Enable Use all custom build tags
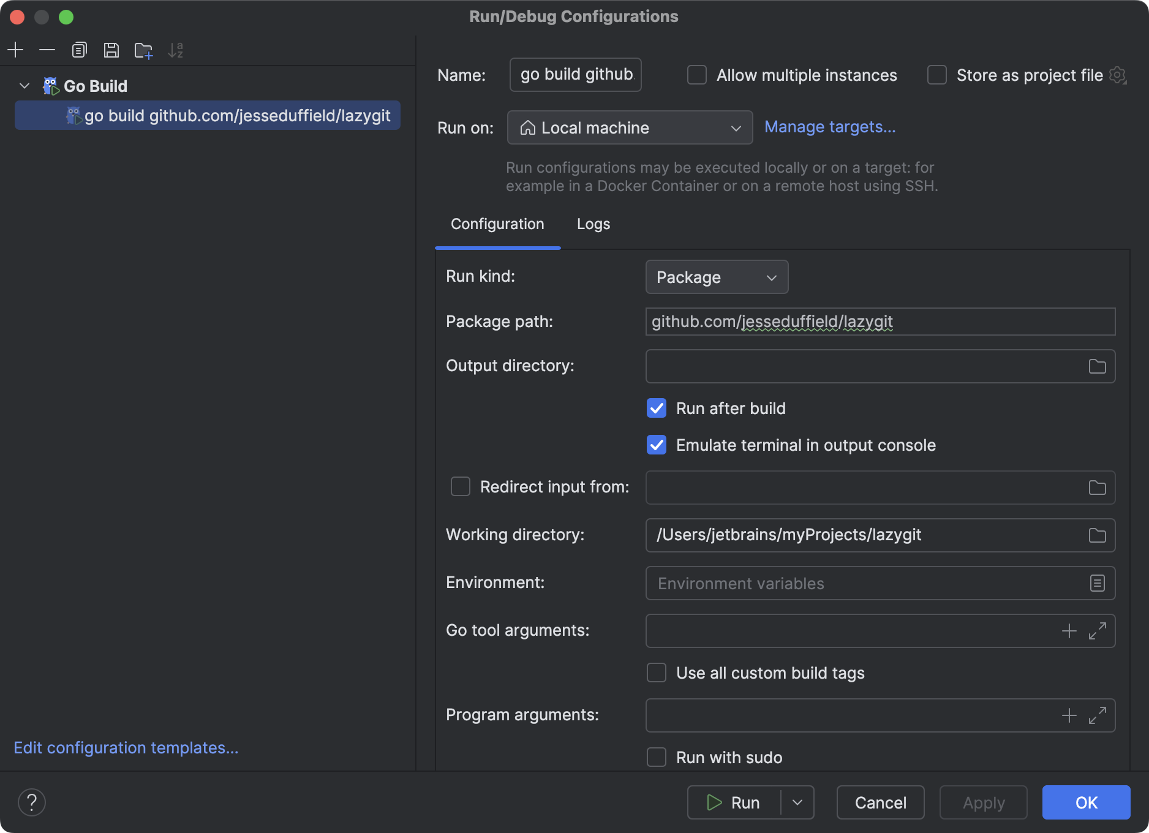This screenshot has width=1149, height=833. pos(656,673)
